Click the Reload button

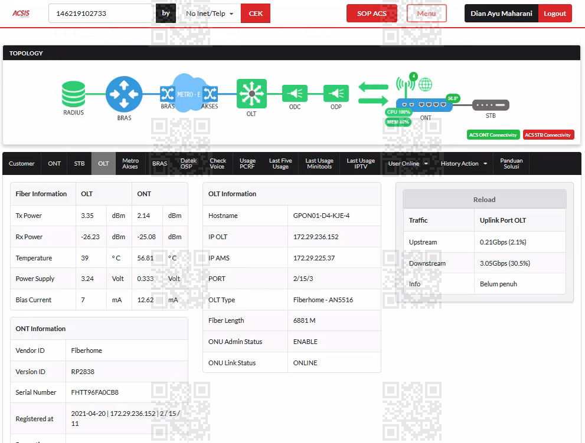point(484,200)
